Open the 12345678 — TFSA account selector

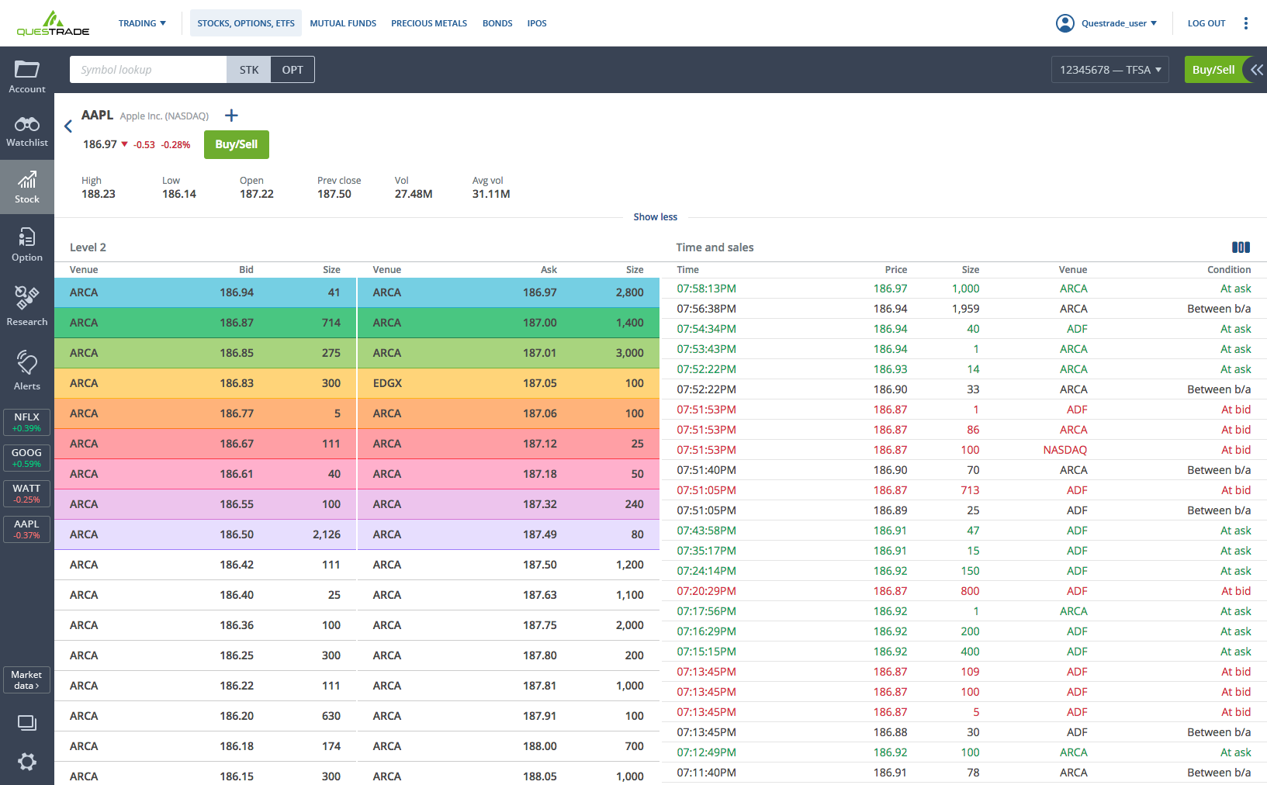point(1110,70)
